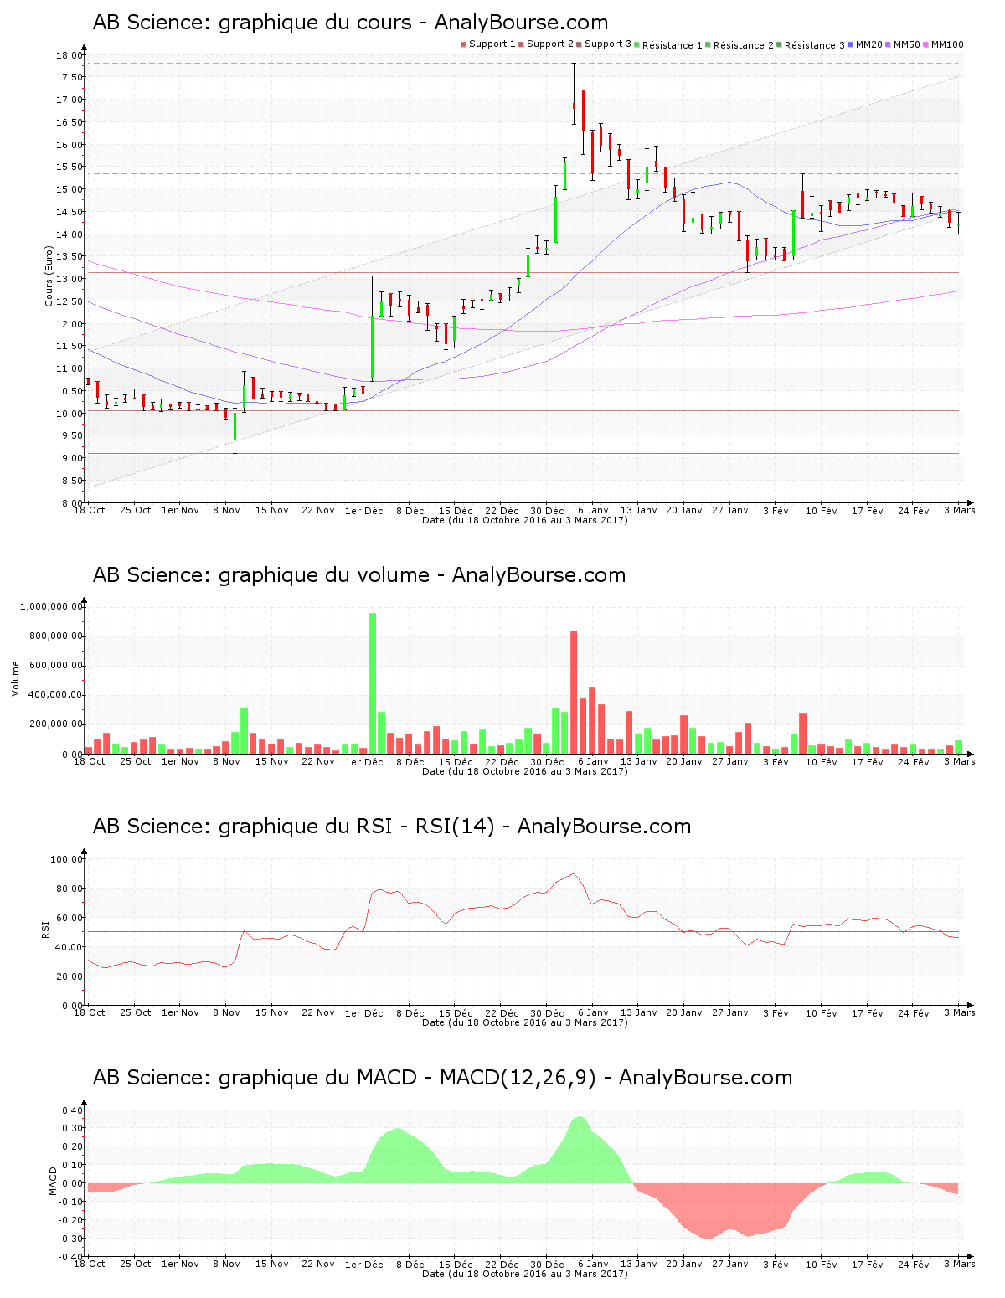Viewport: 1005px width, 1298px height.
Task: Click the MM50 purple legend entry
Action: [903, 44]
